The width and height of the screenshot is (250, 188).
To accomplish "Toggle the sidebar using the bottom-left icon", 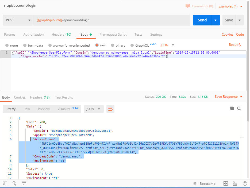I will coord(5,183).
